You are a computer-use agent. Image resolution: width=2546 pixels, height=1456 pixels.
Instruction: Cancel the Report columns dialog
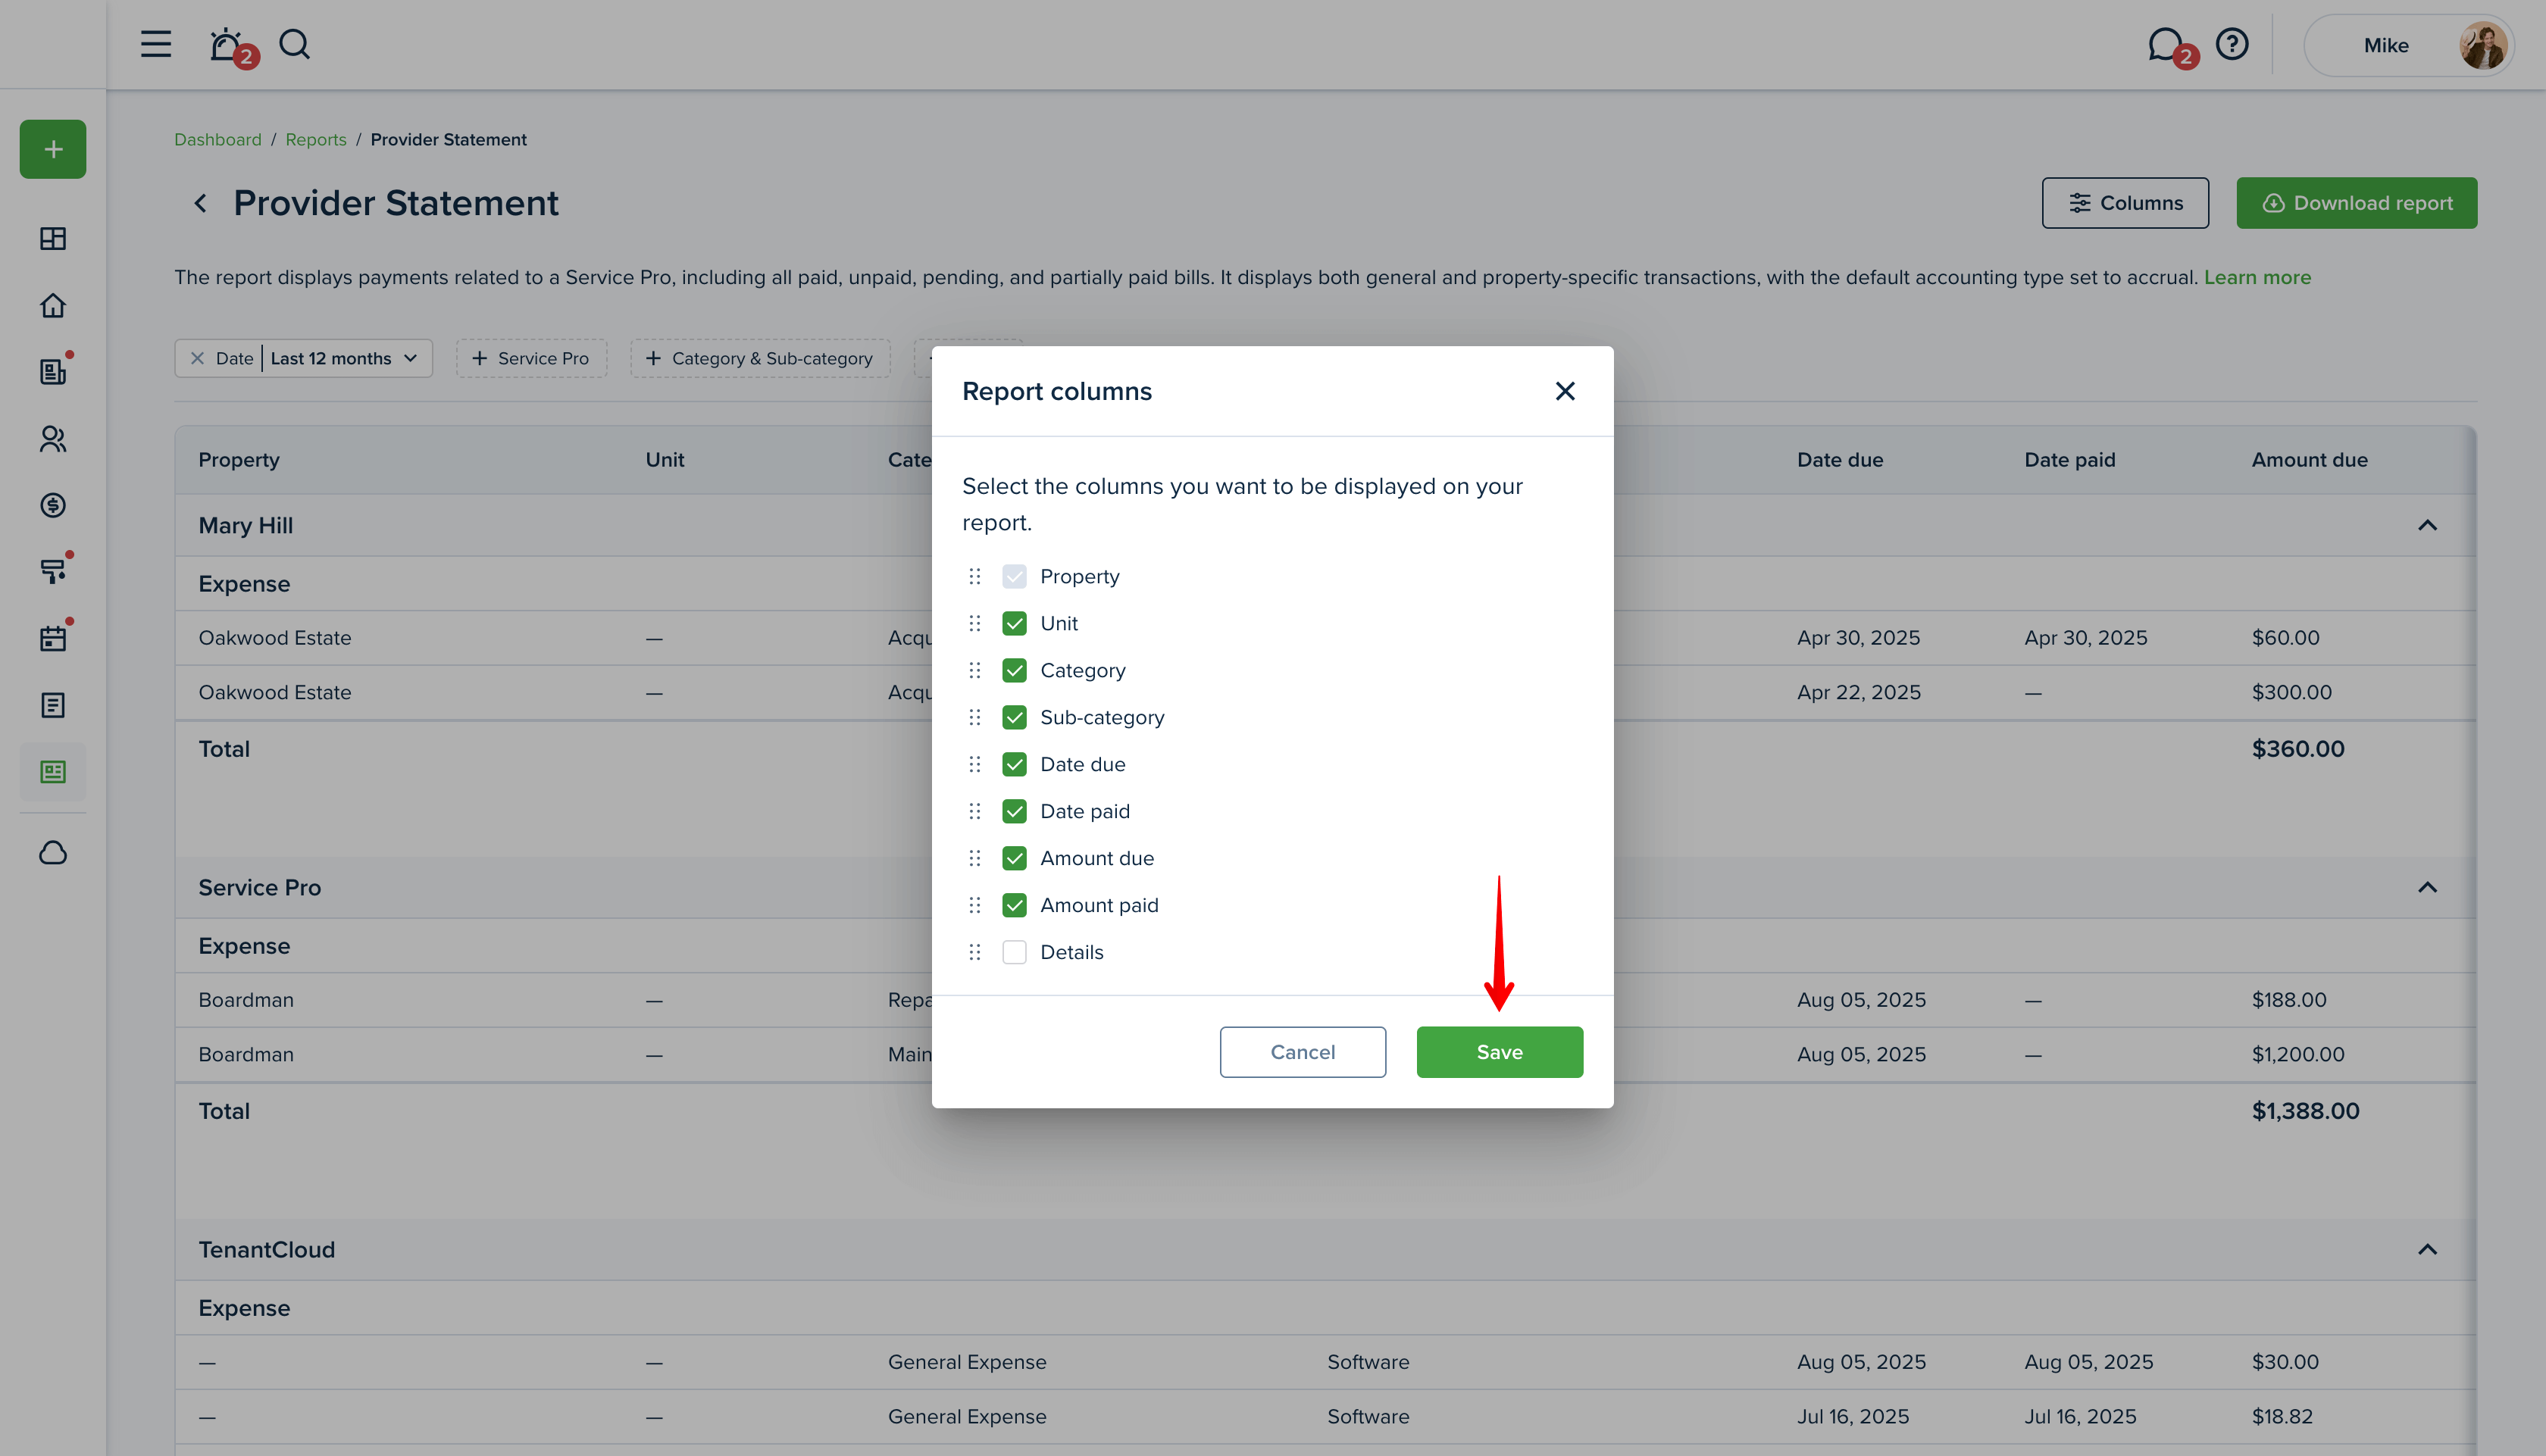1302,1052
